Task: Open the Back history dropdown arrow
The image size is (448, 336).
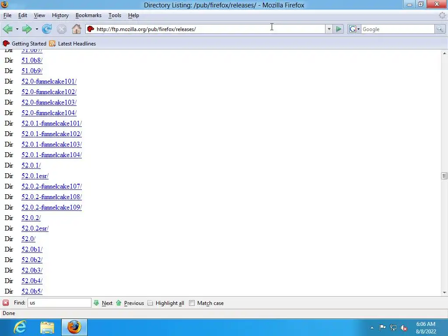Action: (17, 29)
